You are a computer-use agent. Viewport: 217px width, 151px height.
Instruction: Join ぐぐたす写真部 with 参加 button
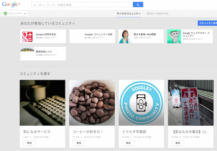coord(128,143)
